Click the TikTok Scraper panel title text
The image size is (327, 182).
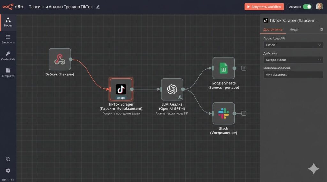click(294, 21)
